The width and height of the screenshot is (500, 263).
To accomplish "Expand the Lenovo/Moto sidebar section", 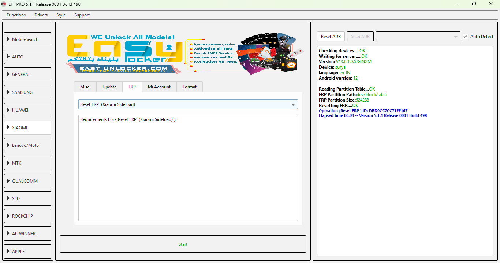I will pos(27,145).
